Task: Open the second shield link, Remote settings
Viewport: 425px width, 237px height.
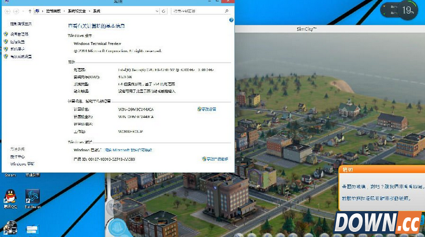Action: point(17,42)
